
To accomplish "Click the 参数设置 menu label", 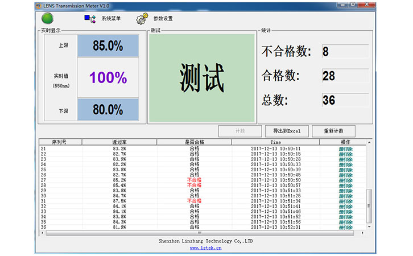I will click(163, 19).
